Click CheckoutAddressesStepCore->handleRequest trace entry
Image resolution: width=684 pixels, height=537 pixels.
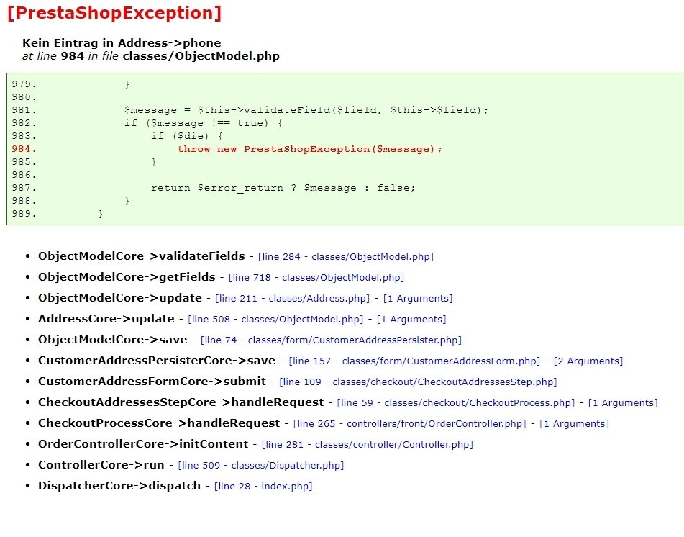(x=181, y=403)
